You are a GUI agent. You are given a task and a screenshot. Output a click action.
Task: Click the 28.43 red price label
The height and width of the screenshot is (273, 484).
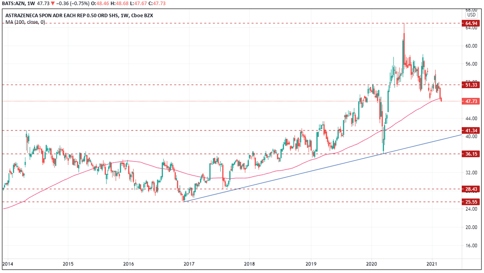tap(471, 189)
